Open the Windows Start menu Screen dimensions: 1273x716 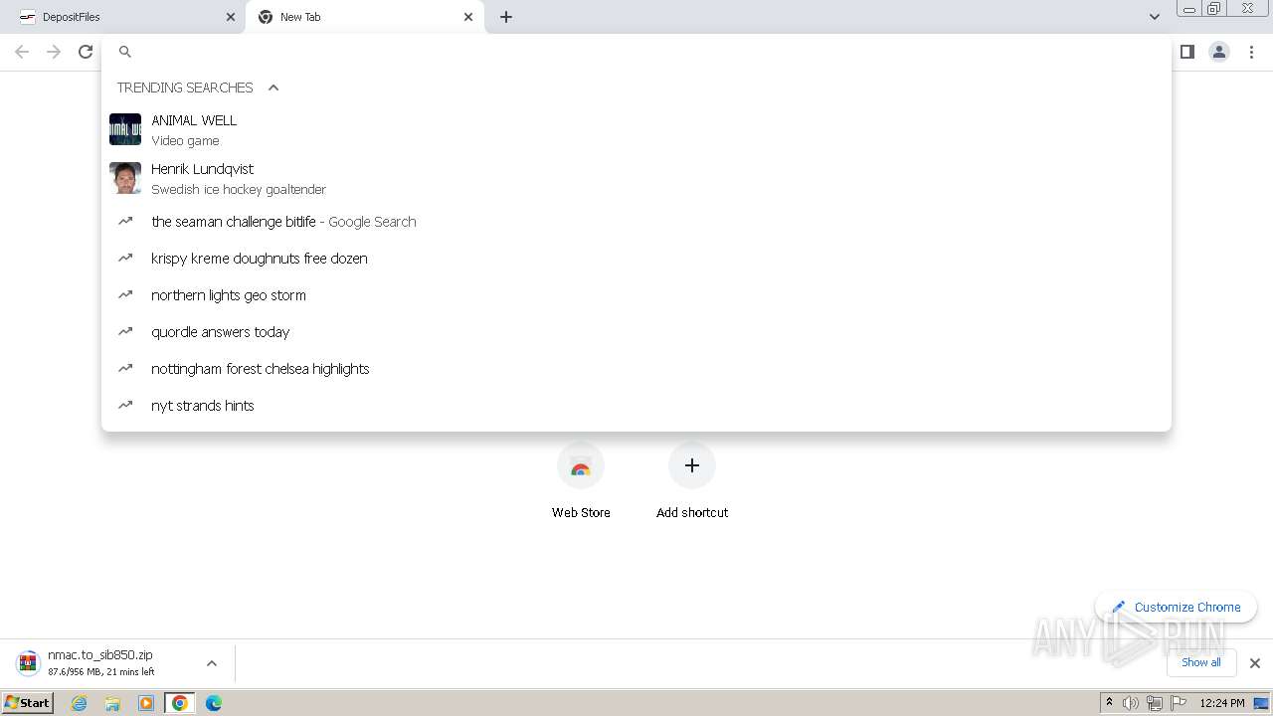[x=28, y=703]
